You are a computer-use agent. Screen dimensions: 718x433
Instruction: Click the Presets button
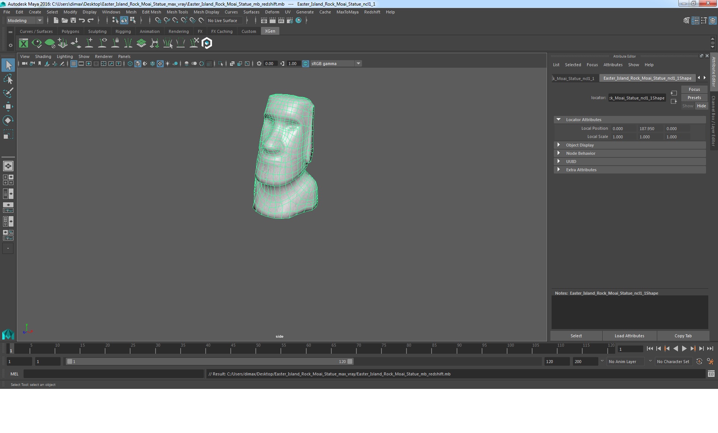click(x=694, y=98)
